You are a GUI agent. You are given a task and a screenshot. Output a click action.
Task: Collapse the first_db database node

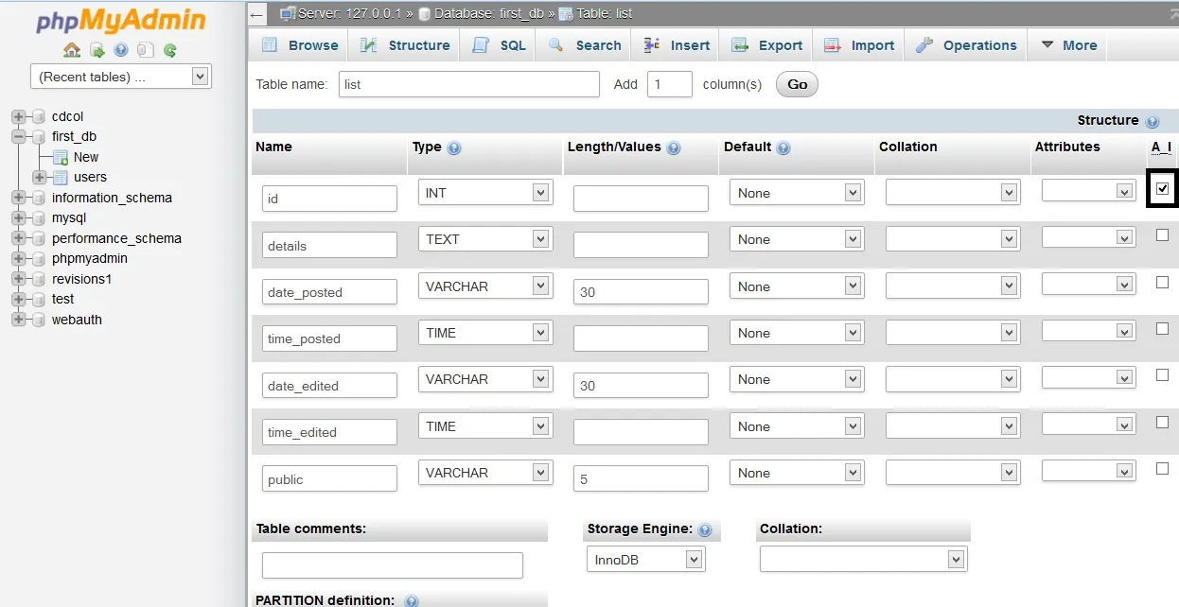pyautogui.click(x=18, y=137)
